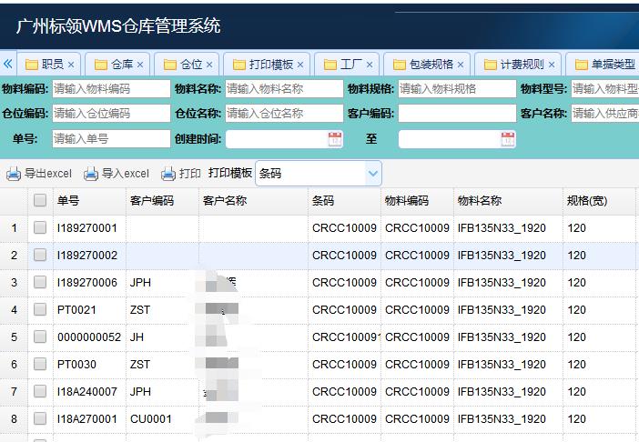Screen dimensions: 639x442
Task: Sort by the 物料名称 column header
Action: tap(479, 201)
